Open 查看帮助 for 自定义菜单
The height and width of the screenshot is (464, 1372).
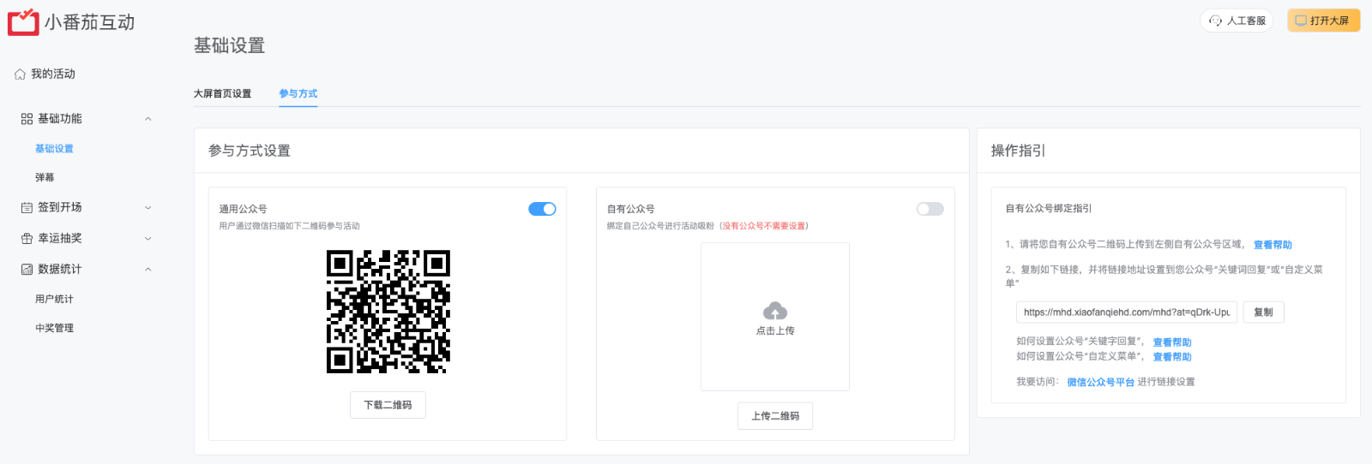pyautogui.click(x=1172, y=357)
